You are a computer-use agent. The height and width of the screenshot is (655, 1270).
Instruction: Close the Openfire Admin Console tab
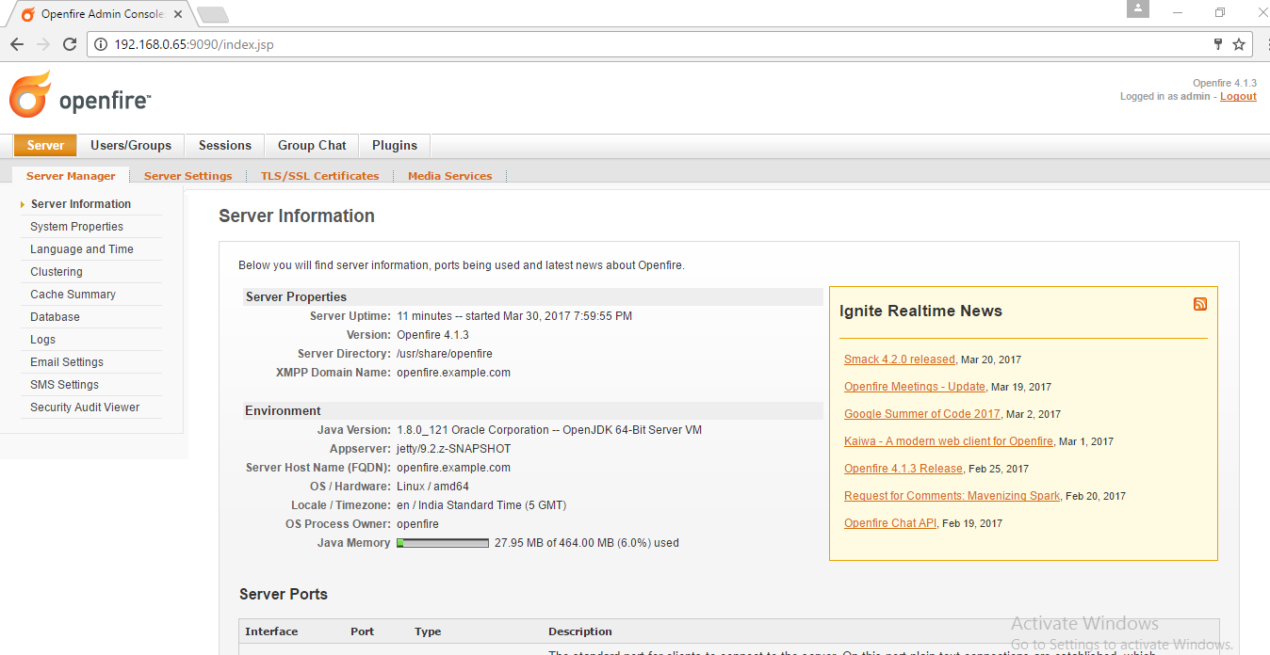point(179,14)
